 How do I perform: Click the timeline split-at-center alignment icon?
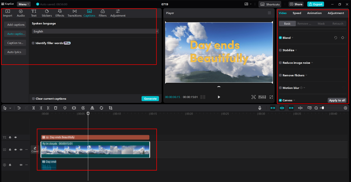tap(300, 108)
